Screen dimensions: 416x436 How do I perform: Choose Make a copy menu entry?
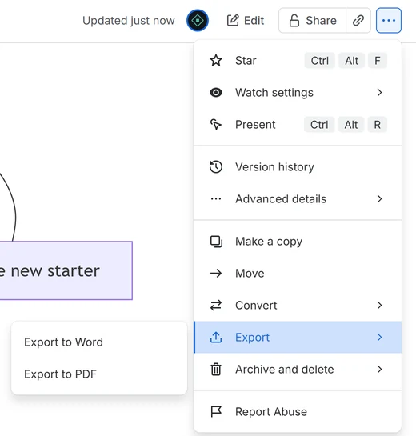tap(298, 242)
